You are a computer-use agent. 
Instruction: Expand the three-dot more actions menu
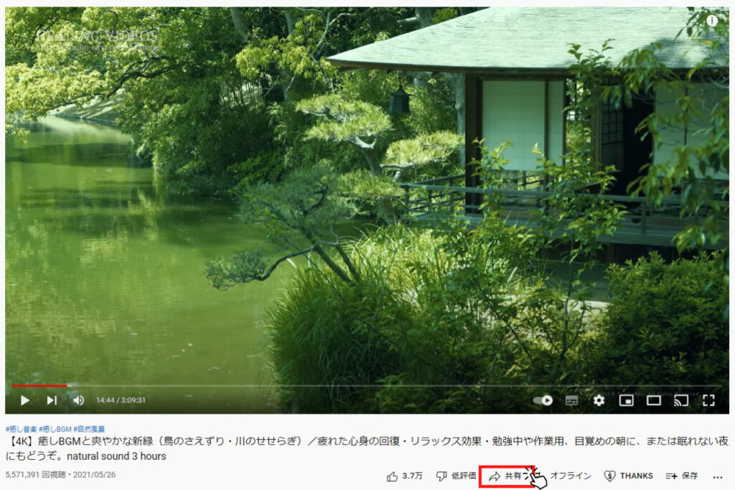(x=718, y=477)
